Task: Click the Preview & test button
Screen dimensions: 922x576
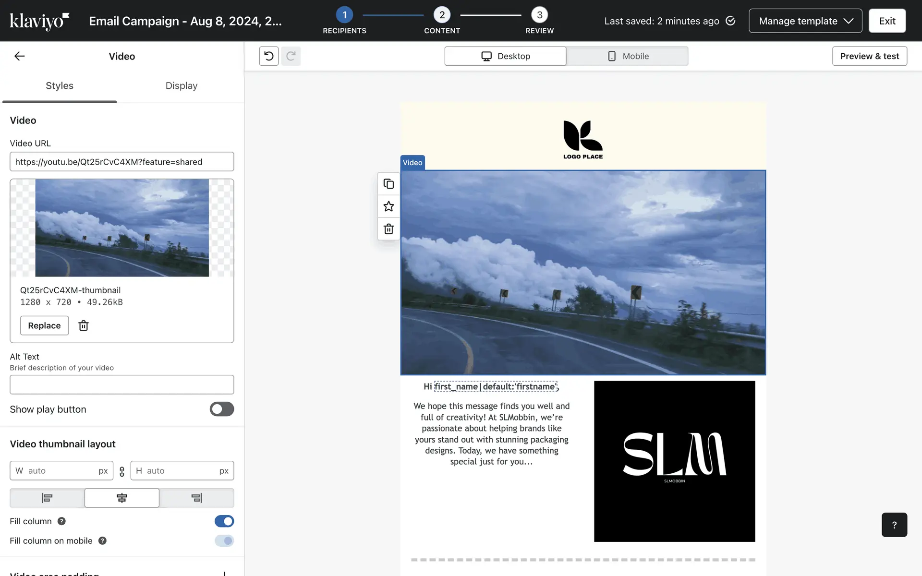Action: (869, 56)
